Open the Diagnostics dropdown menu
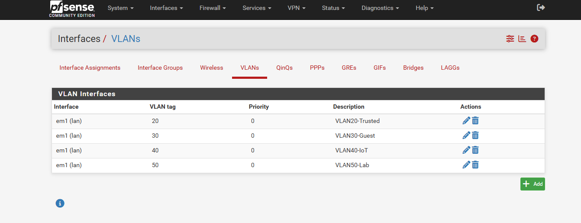The width and height of the screenshot is (581, 223). pos(380,8)
